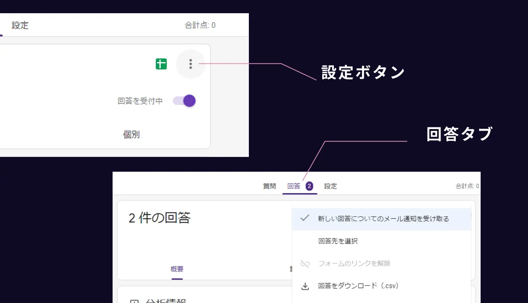Click the unlink form icon in menu
This screenshot has width=528, height=303.
[x=305, y=264]
